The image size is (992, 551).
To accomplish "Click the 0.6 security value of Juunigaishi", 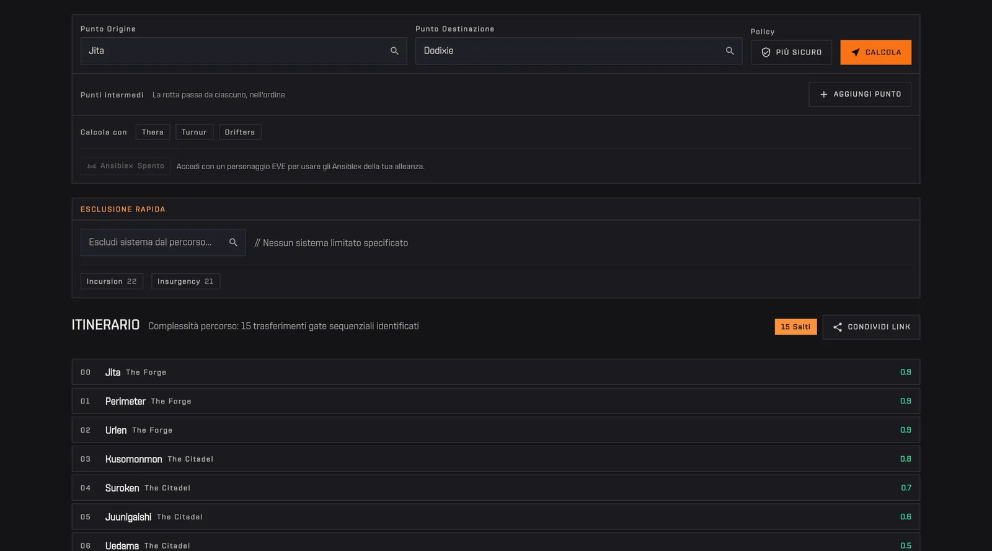I will click(906, 517).
